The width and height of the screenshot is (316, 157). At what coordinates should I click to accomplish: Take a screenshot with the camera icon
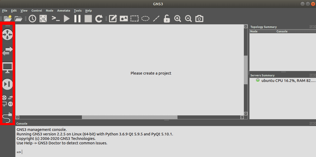199,18
